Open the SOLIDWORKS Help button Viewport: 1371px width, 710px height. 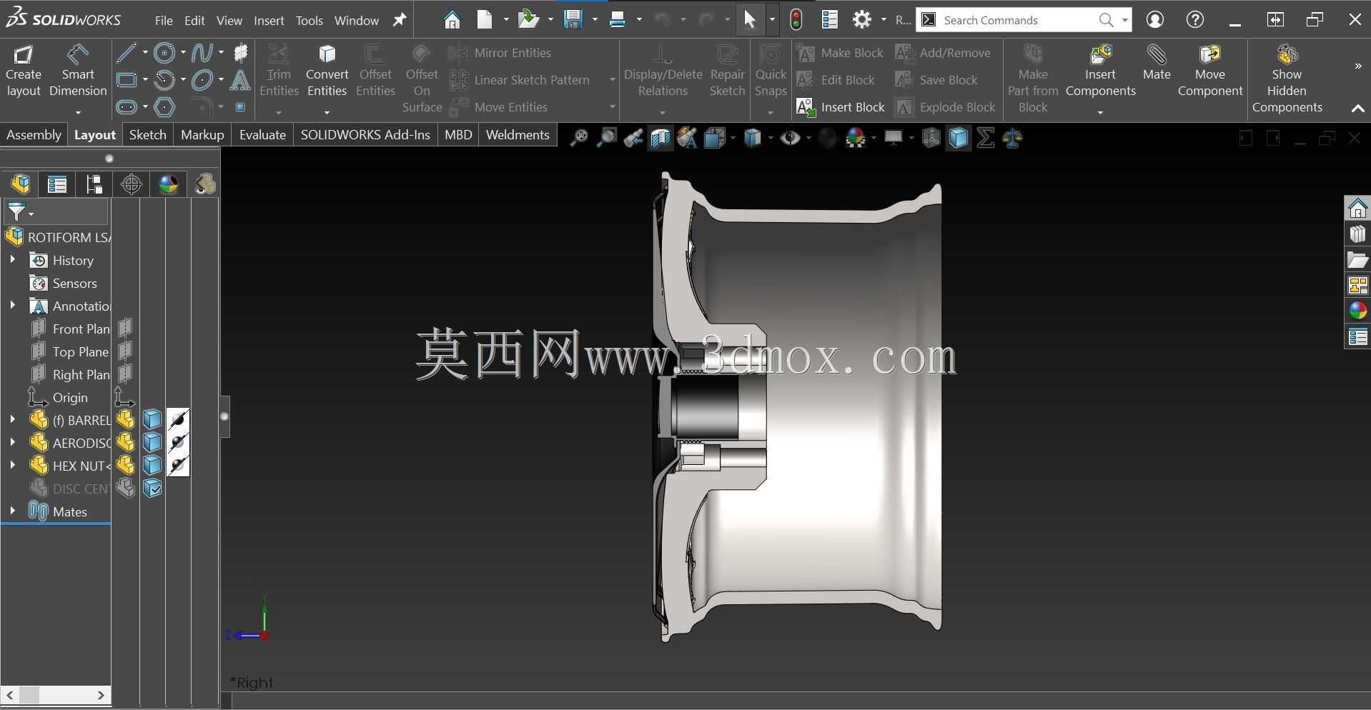[x=1195, y=20]
